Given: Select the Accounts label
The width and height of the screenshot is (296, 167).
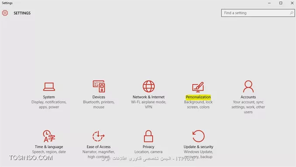Looking at the screenshot, I should [248, 97].
